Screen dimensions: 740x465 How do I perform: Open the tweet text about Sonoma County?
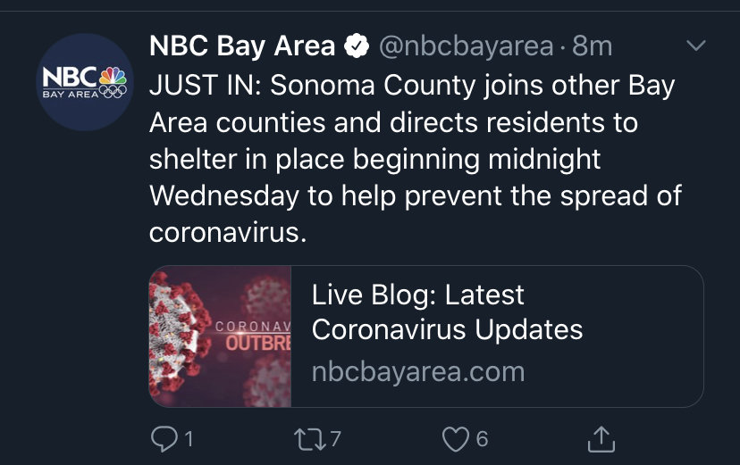point(416,159)
